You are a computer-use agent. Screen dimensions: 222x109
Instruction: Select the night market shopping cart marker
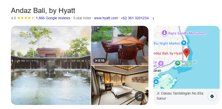click(184, 43)
